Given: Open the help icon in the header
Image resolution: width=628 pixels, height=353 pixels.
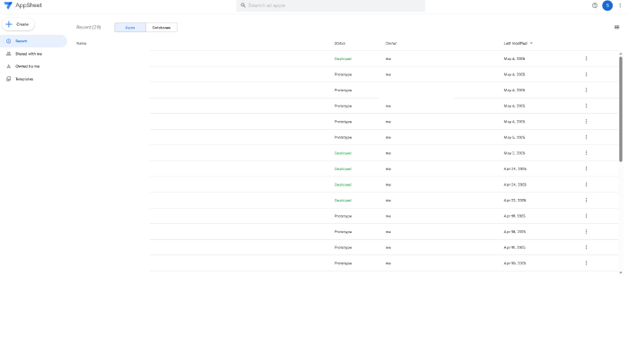Looking at the screenshot, I should (595, 5).
